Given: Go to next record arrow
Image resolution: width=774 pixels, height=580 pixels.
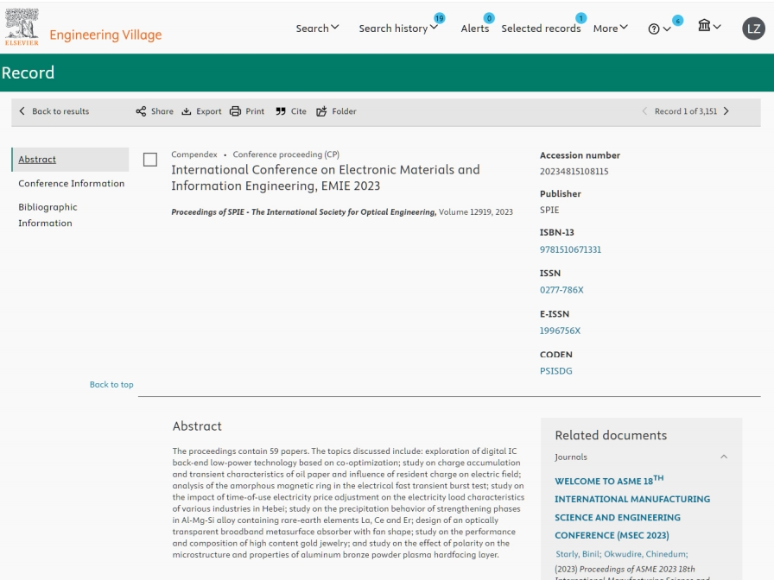Looking at the screenshot, I should pyautogui.click(x=726, y=111).
